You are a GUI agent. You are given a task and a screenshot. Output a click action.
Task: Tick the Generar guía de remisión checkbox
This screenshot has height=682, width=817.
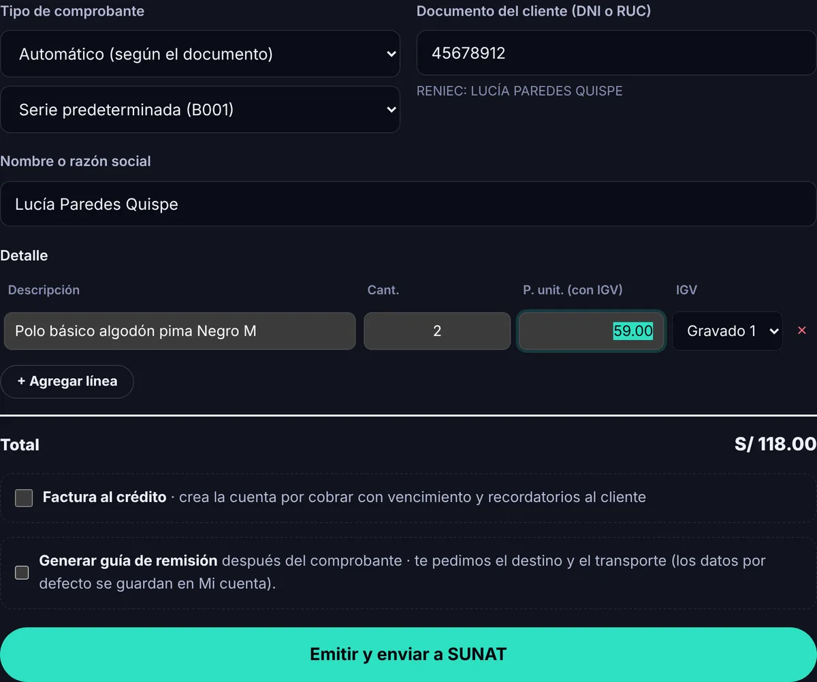click(22, 572)
